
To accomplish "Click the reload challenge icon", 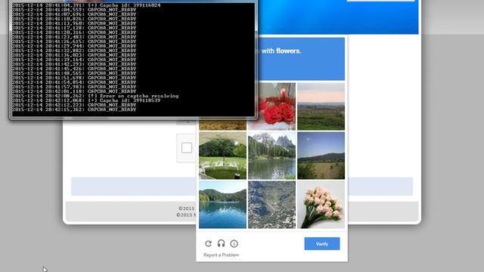I will click(209, 243).
